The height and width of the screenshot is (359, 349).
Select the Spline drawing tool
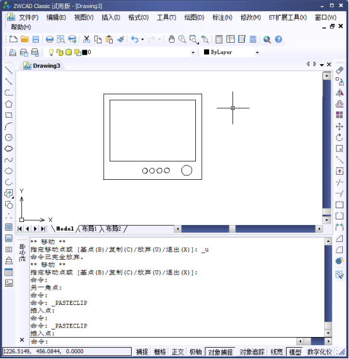point(9,160)
